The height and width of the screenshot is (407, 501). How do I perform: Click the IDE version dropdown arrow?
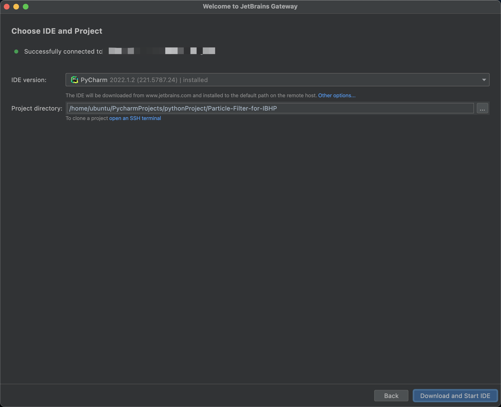click(x=484, y=80)
